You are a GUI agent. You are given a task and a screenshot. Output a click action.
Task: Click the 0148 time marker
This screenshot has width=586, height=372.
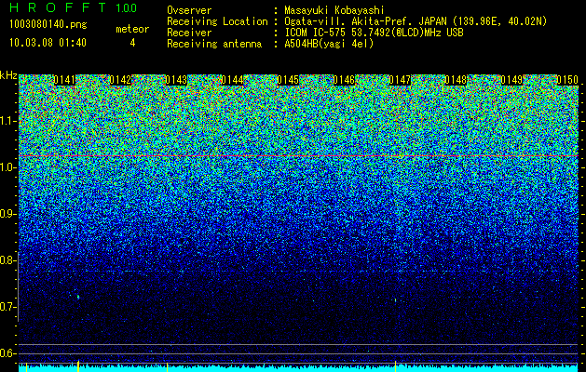coord(456,80)
